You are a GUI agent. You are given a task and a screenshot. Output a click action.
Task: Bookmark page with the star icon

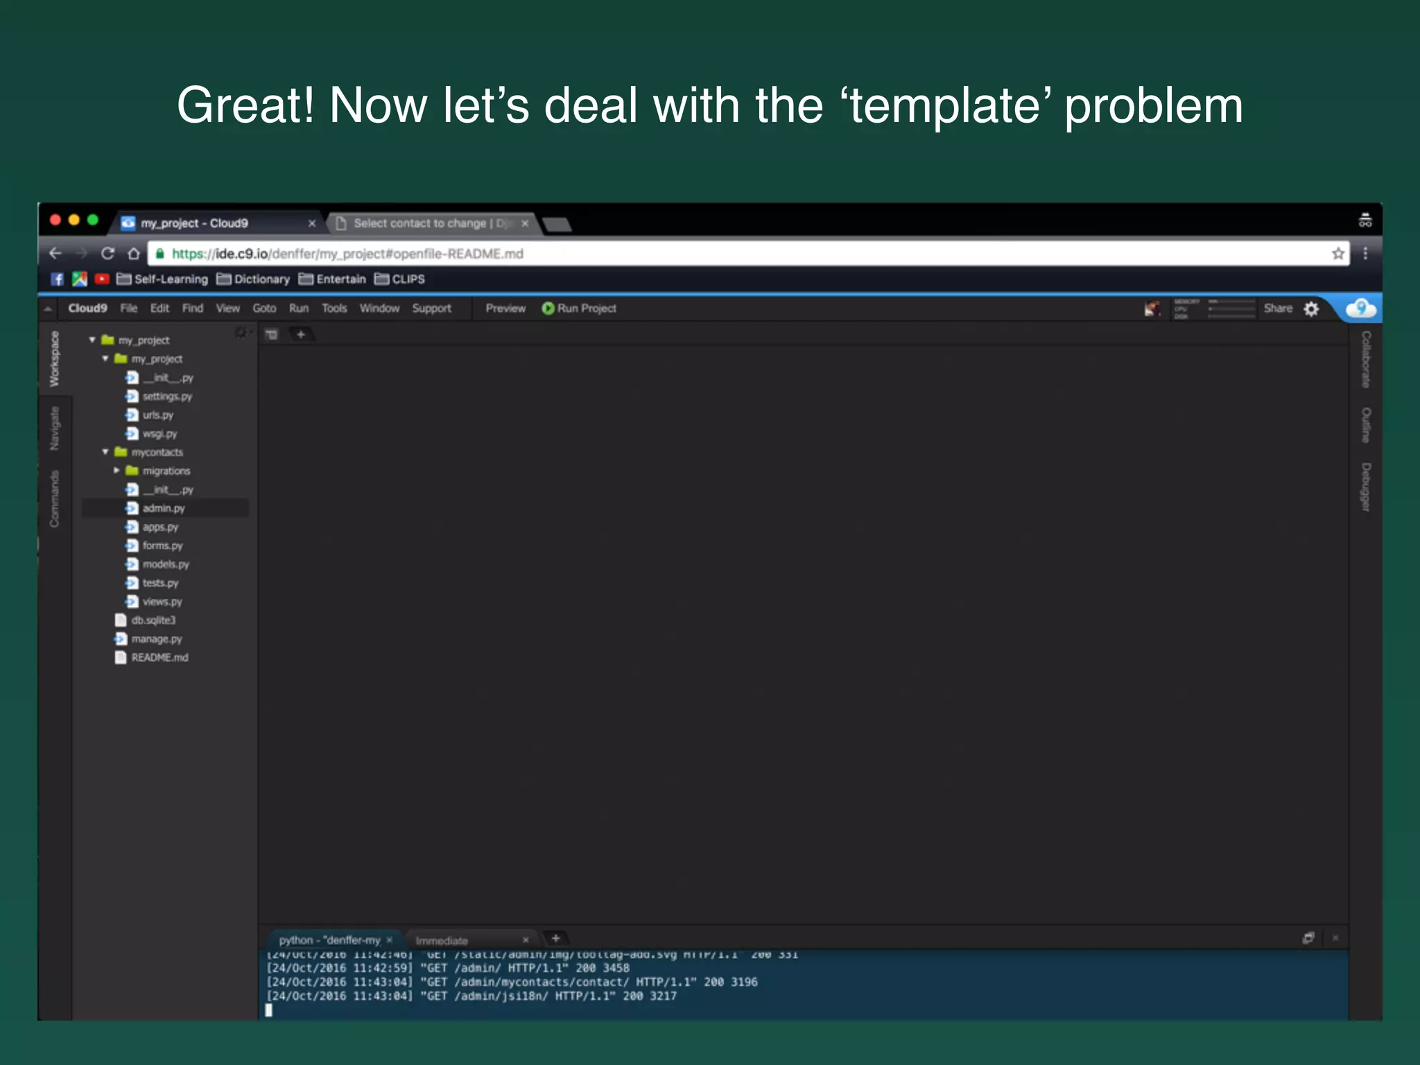1338,254
